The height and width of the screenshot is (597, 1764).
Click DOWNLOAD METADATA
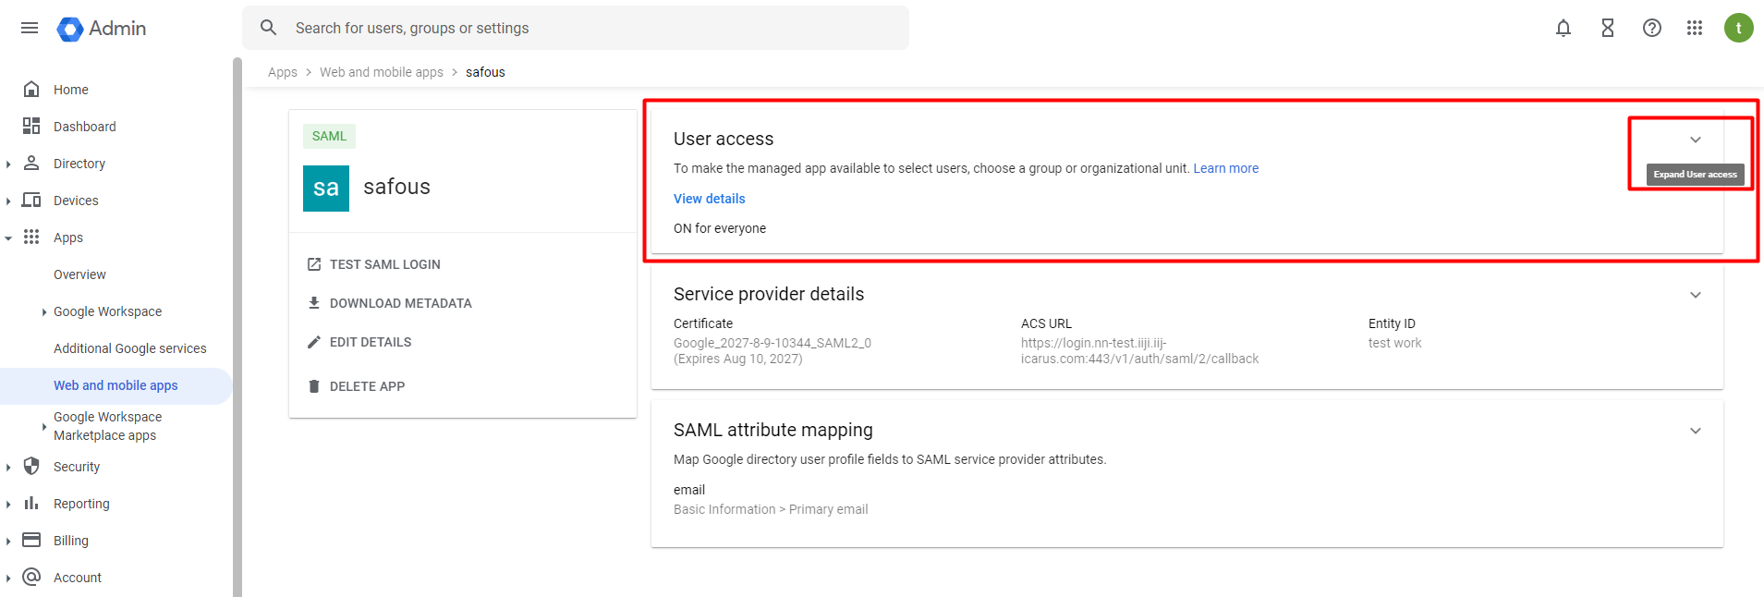[400, 303]
